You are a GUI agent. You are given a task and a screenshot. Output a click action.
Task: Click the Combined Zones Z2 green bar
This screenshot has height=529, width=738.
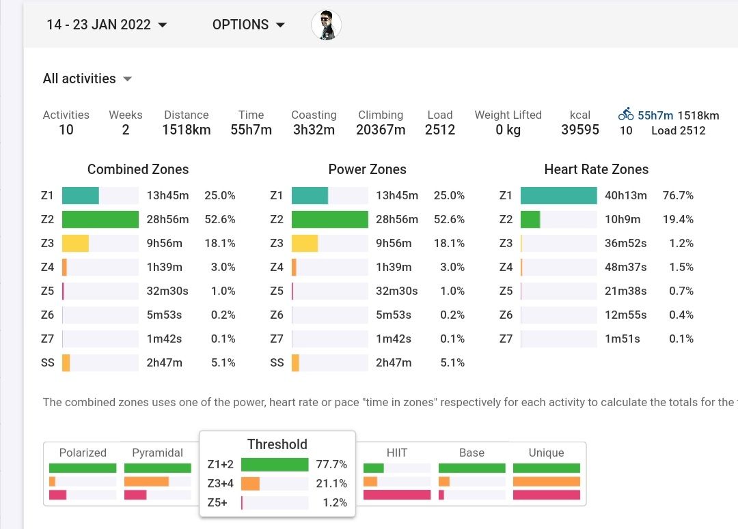tap(100, 219)
